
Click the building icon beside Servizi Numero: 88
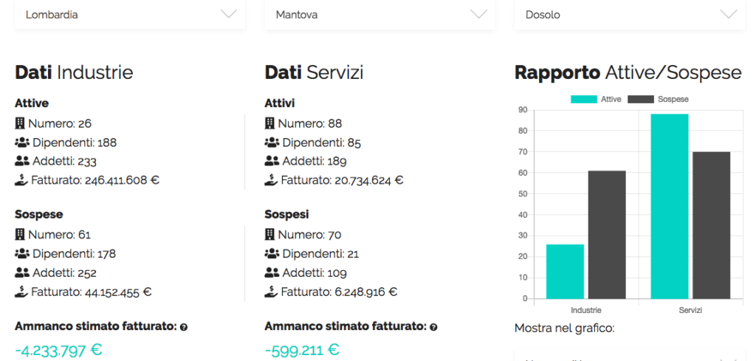tap(269, 123)
